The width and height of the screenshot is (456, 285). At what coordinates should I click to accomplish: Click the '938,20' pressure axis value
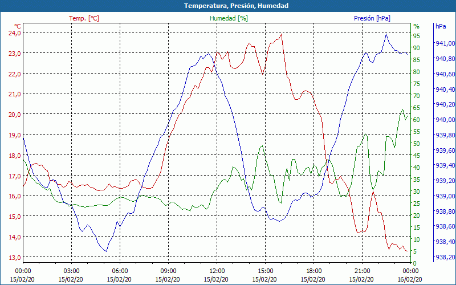pyautogui.click(x=445, y=257)
